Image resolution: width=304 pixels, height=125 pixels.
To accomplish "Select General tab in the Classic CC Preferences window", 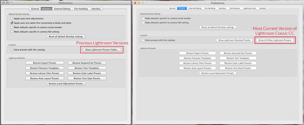I will point(172,8).
